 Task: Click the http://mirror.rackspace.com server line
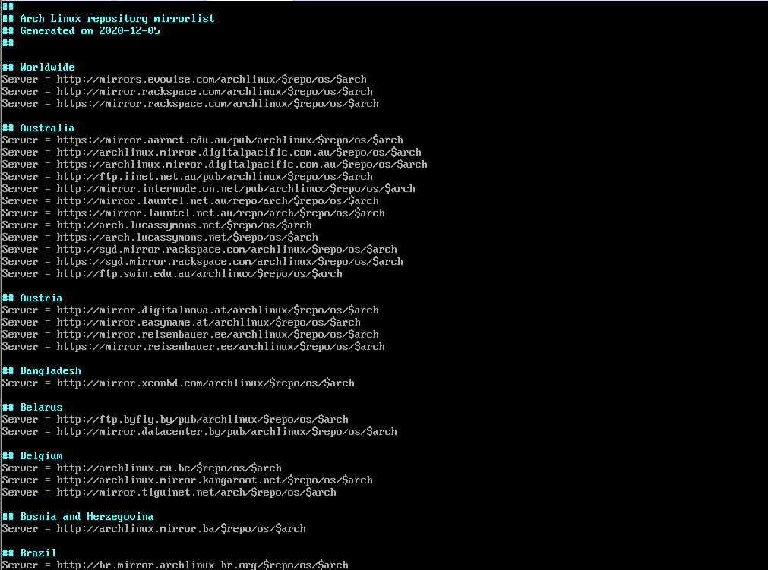187,92
